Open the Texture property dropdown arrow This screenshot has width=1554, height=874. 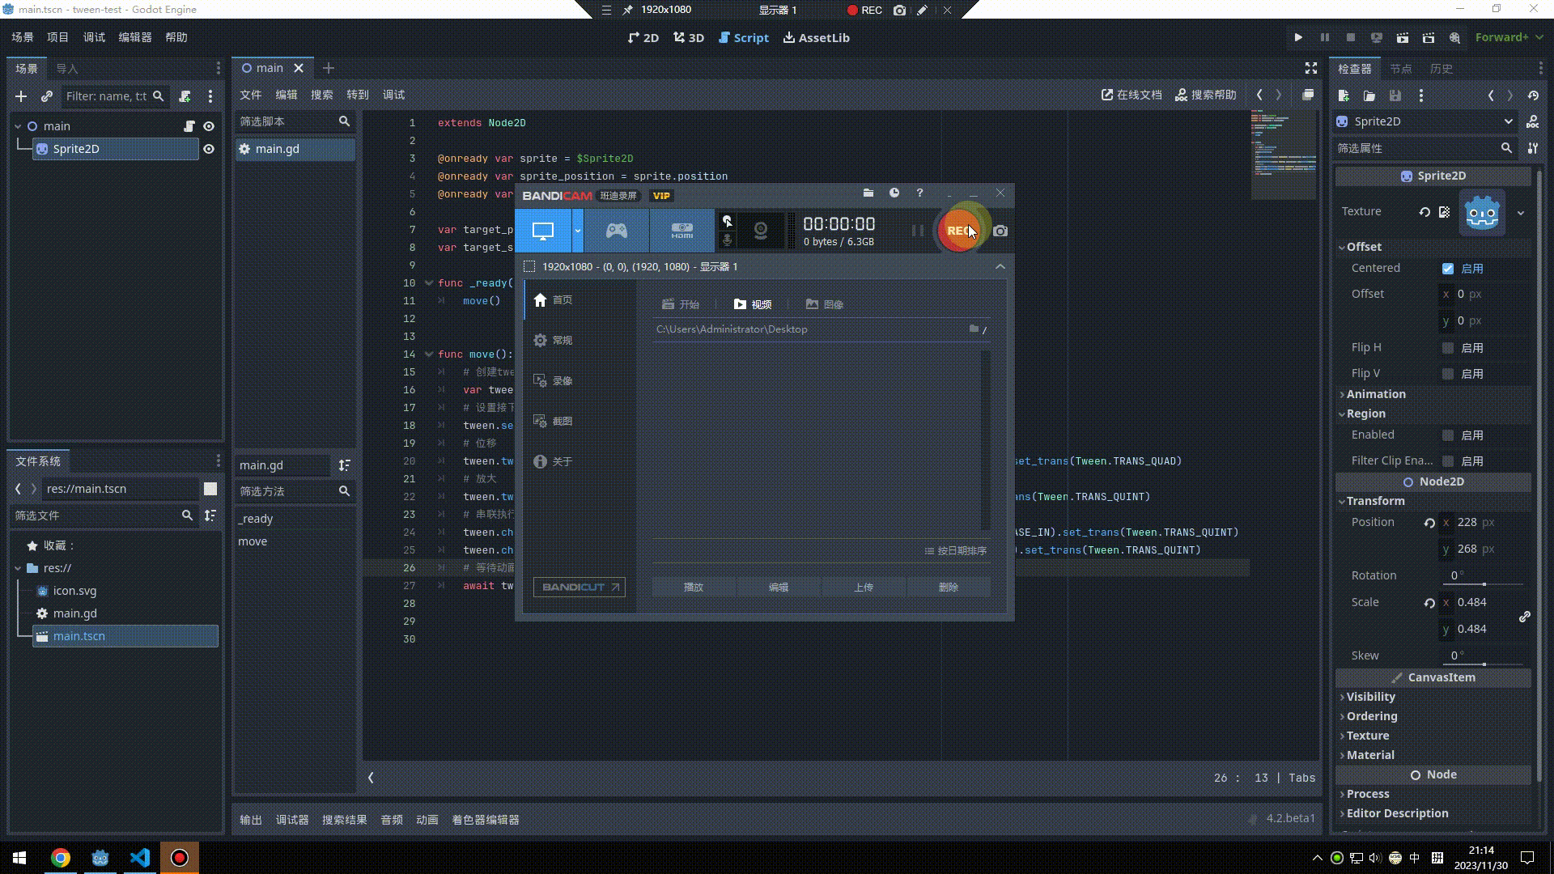coord(1520,213)
